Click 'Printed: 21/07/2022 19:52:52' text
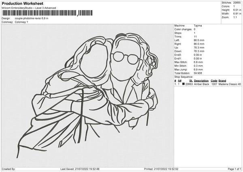243x172 pixels. 161,169
